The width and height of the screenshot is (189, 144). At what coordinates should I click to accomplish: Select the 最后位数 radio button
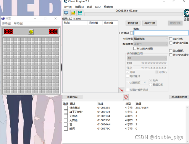tap(150, 85)
